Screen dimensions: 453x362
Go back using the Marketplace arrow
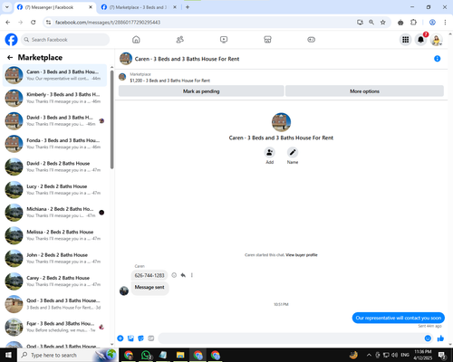[10, 57]
